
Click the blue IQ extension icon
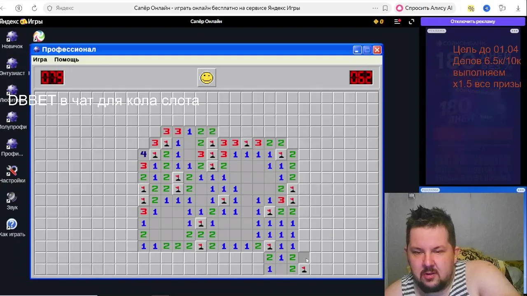pos(487,8)
